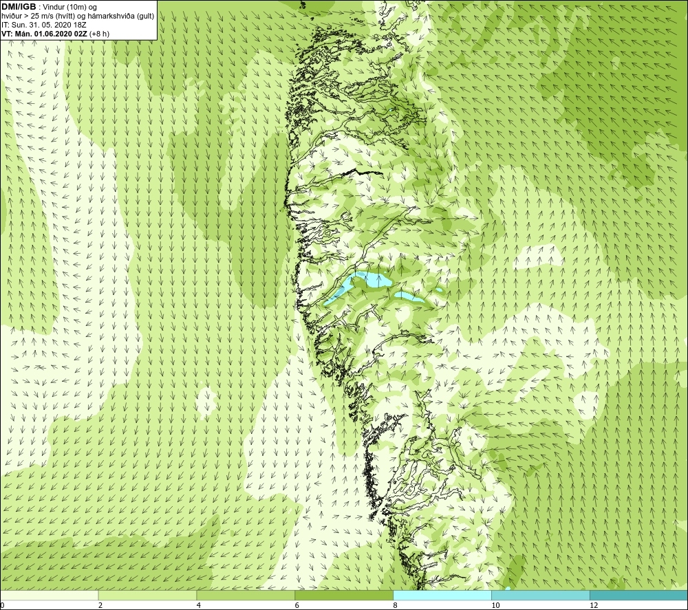688x610 pixels.
Task: Click the 'DMI/IGB' title text
Action: point(19,7)
